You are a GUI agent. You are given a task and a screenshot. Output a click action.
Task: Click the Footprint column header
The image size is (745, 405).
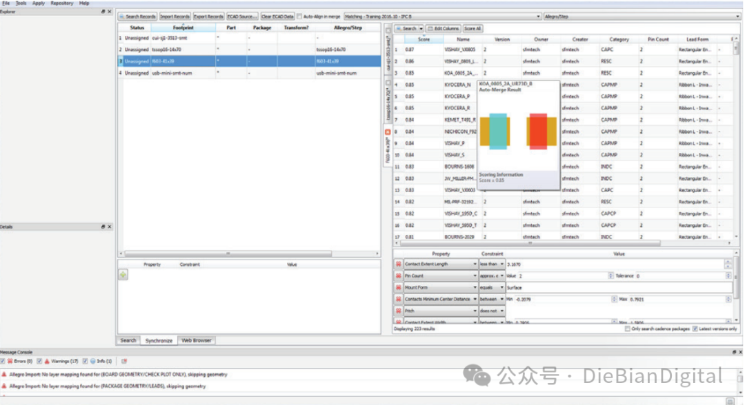click(x=183, y=28)
